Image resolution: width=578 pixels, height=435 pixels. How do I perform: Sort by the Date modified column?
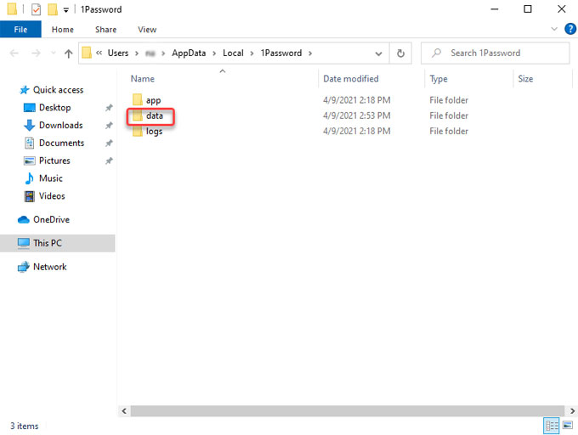pyautogui.click(x=350, y=79)
